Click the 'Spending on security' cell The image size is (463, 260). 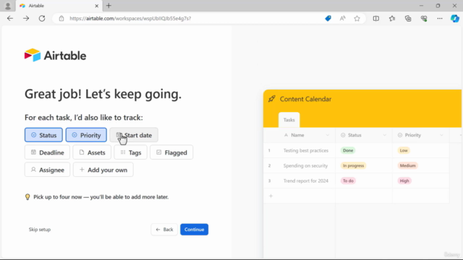305,165
